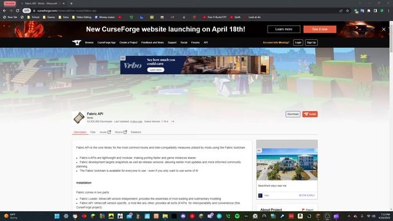The width and height of the screenshot is (393, 221).
Task: Click the share page icon in address bar
Action: tap(341, 11)
